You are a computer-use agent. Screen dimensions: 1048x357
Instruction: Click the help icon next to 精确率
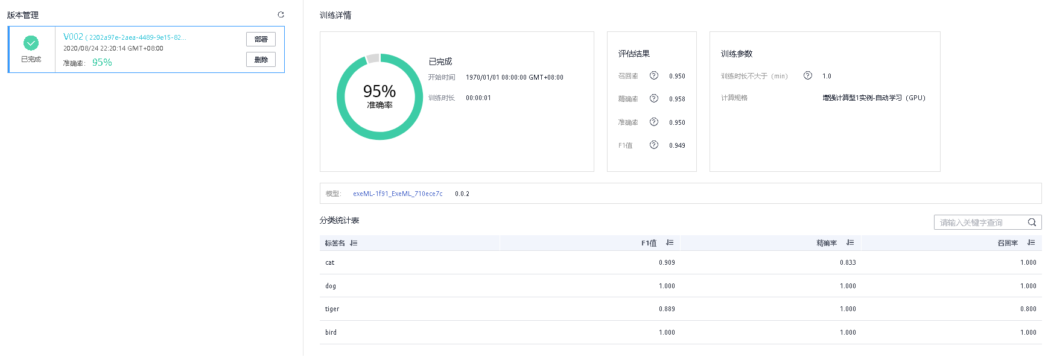tap(653, 98)
